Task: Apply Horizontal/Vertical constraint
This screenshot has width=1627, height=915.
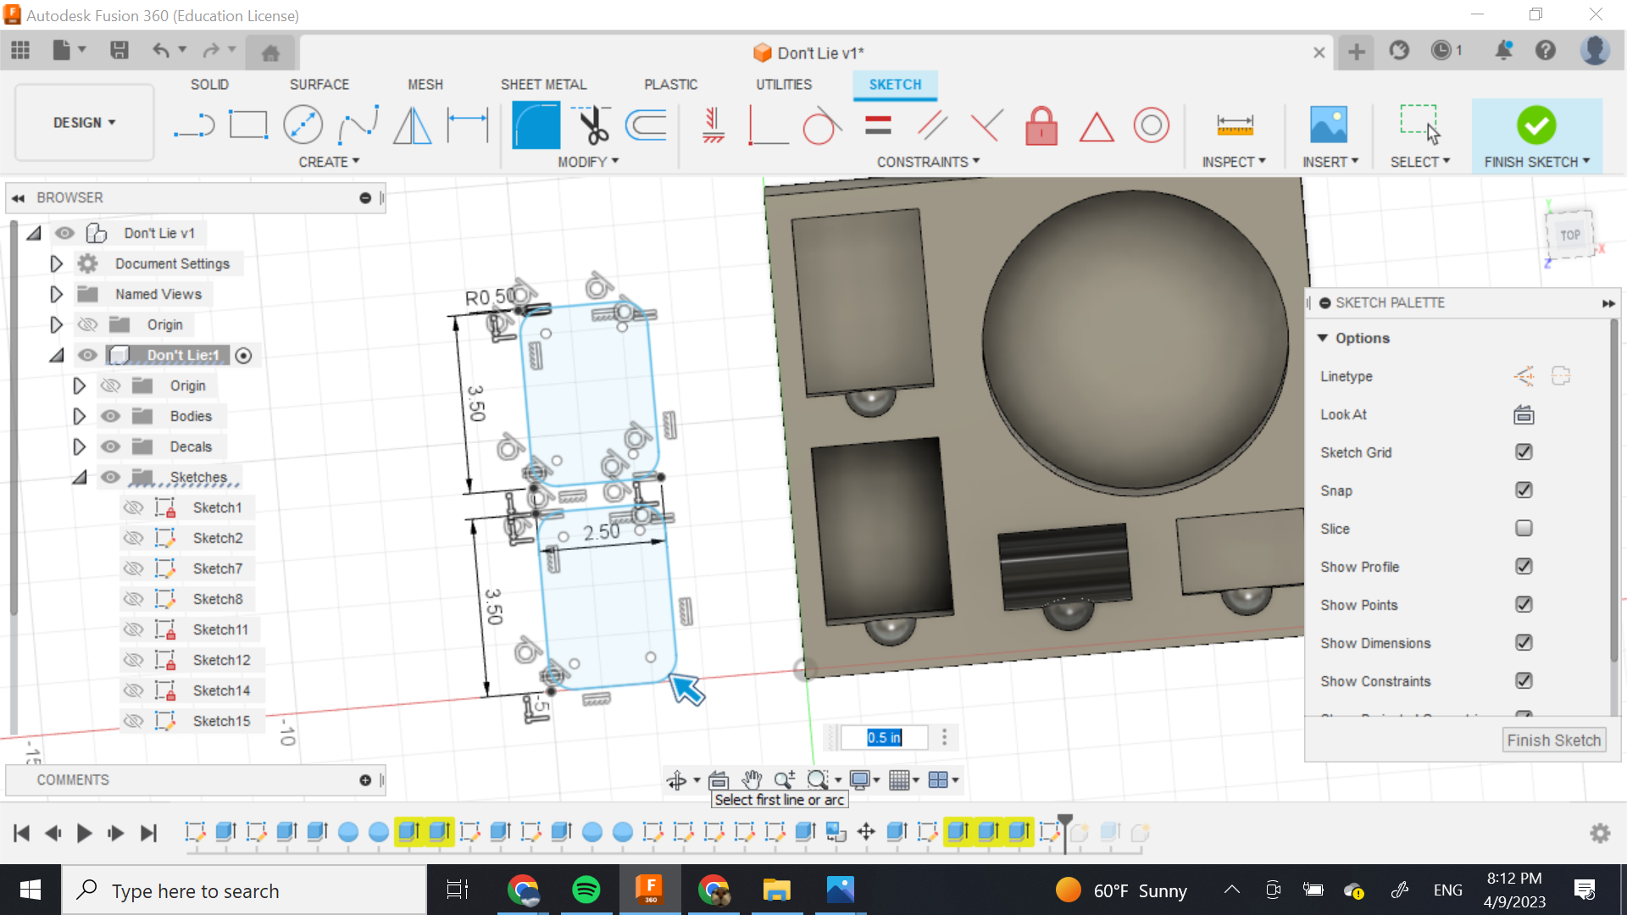Action: [x=713, y=125]
